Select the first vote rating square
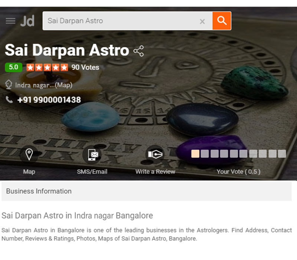 (195, 154)
